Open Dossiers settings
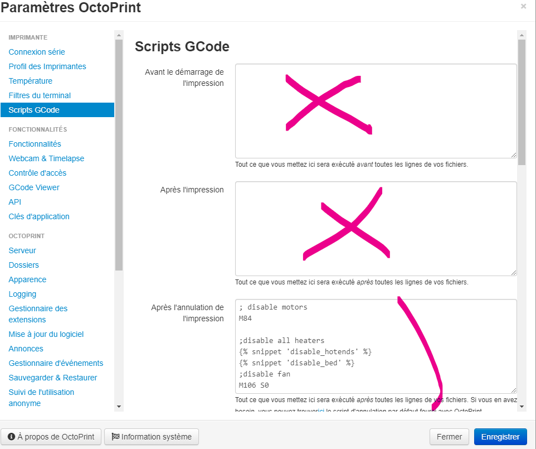The image size is (536, 449). [x=23, y=265]
